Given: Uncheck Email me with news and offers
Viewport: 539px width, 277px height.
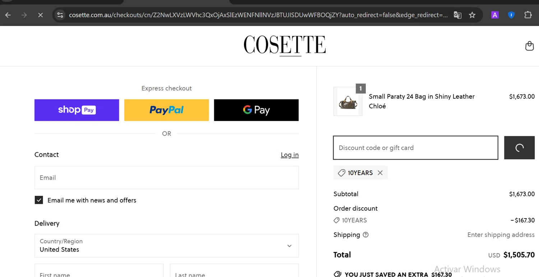Looking at the screenshot, I should pyautogui.click(x=39, y=200).
